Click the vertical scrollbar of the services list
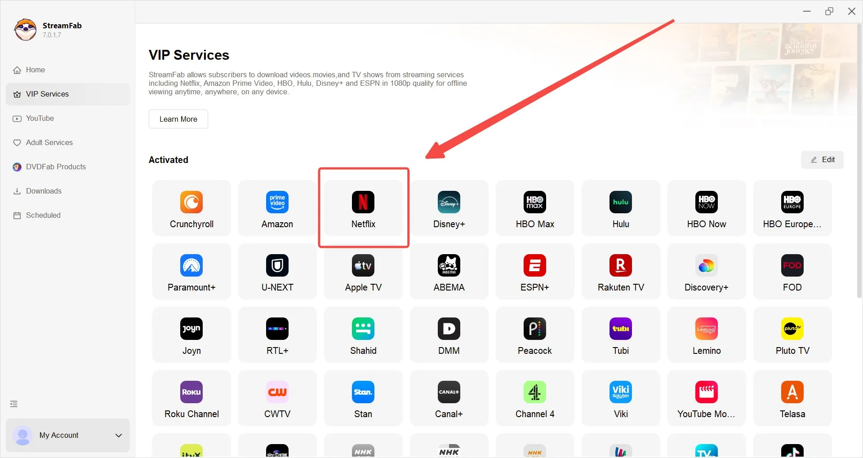Screen dimensions: 863x458 (859, 162)
